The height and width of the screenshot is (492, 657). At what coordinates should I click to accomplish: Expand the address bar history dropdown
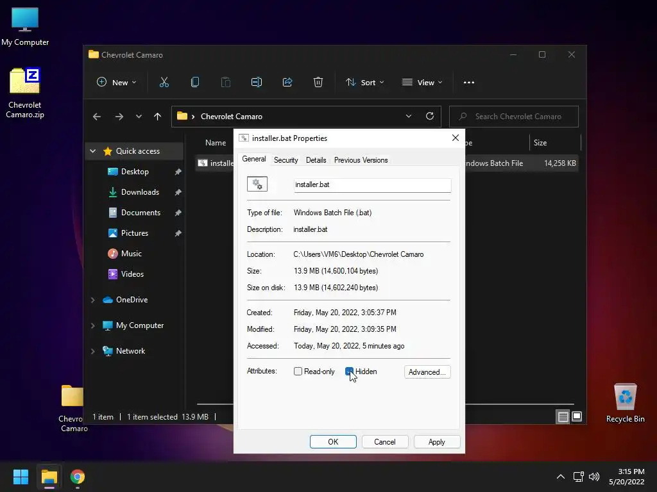click(409, 117)
